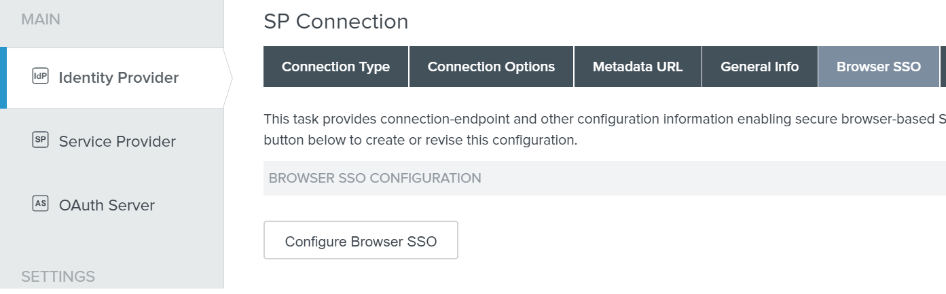Screen dimensions: 946x294
Task: Click the blue active bar beside Identity Provider
Action: click(3, 78)
